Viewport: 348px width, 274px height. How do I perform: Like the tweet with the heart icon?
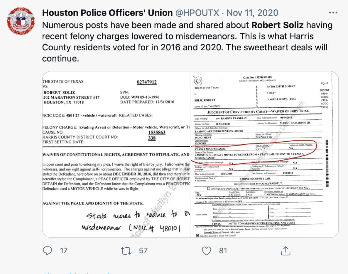point(207,251)
